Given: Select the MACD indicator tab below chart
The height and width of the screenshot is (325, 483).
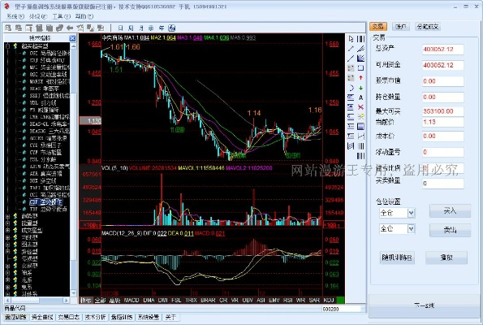Looking at the screenshot, I should [132, 300].
